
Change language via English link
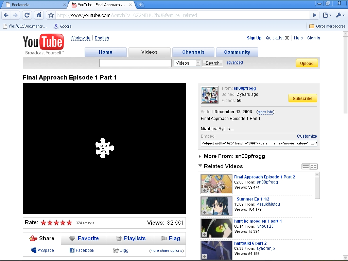[102, 38]
